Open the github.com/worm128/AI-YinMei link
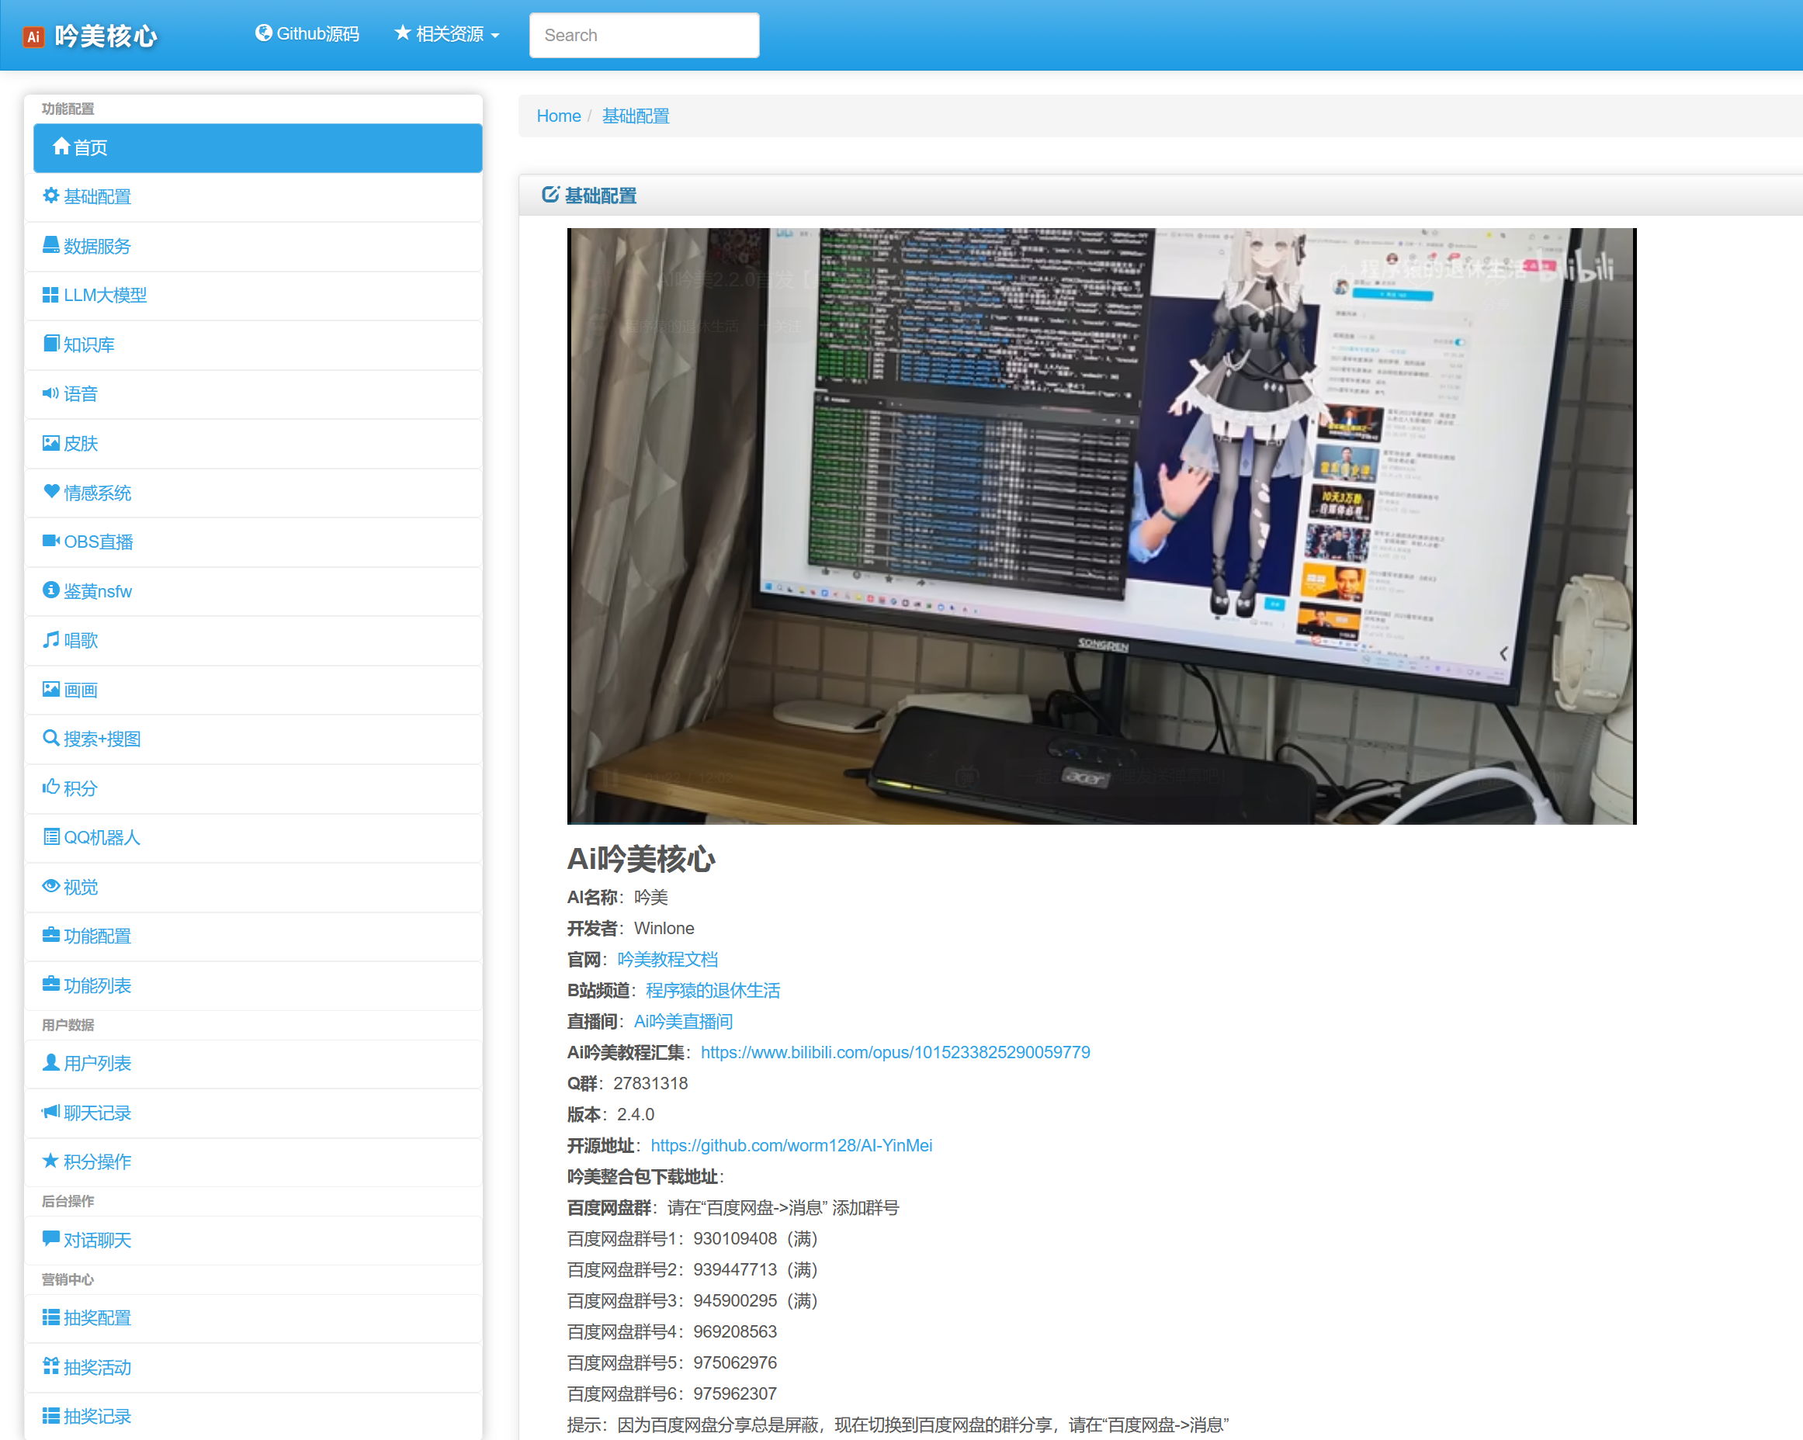The height and width of the screenshot is (1440, 1803). coord(790,1145)
